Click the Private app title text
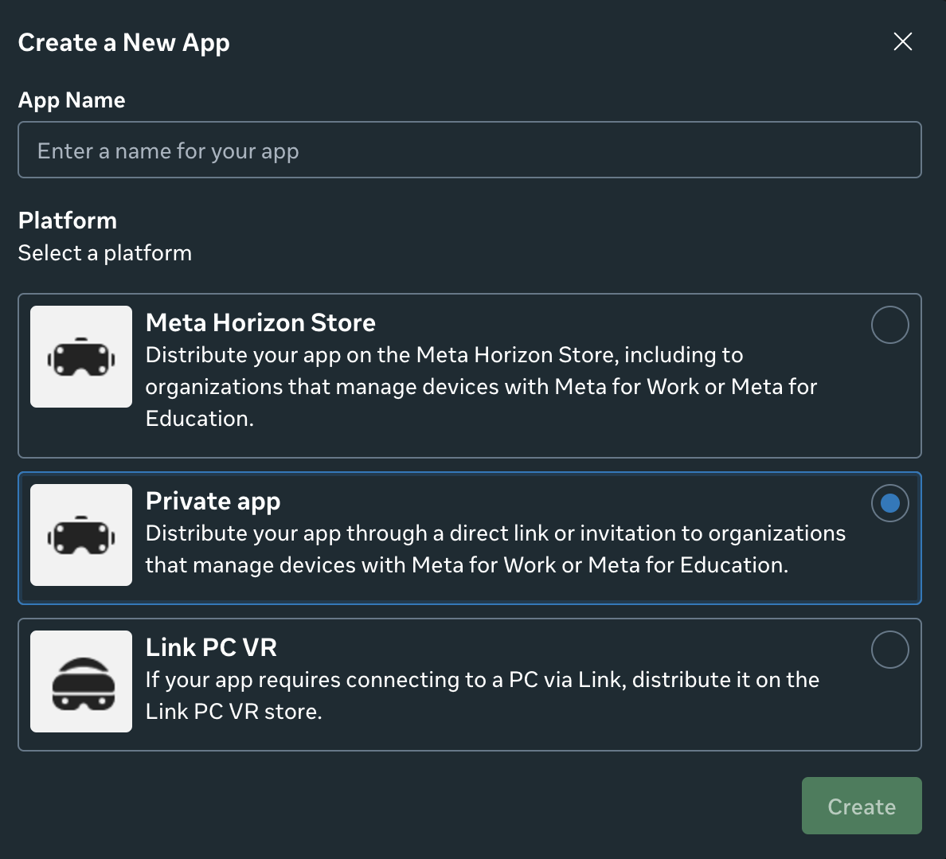 click(x=213, y=502)
